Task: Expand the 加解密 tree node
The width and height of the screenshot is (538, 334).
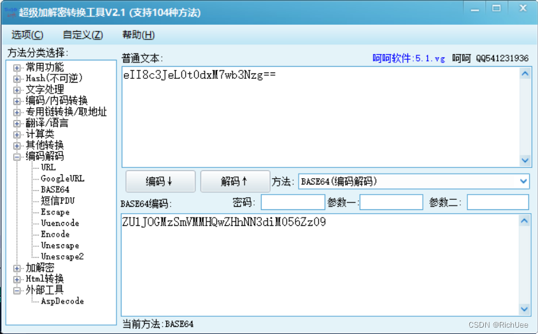Action: point(17,268)
